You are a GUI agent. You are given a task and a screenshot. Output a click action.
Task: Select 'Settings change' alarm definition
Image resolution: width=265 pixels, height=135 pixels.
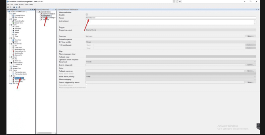coord(49,17)
